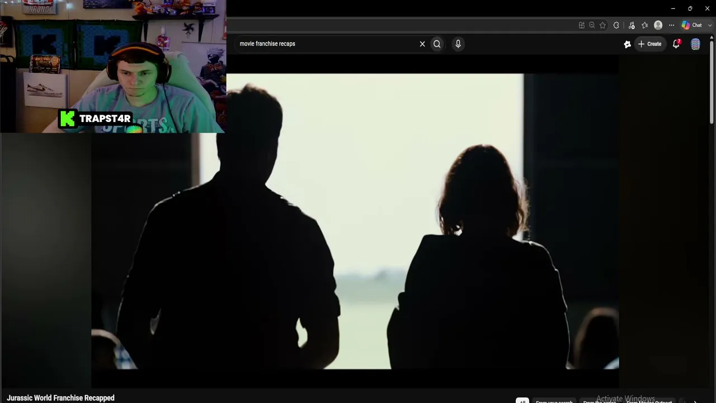The width and height of the screenshot is (716, 403).
Task: Open the browser Extensions icon
Action: click(616, 25)
